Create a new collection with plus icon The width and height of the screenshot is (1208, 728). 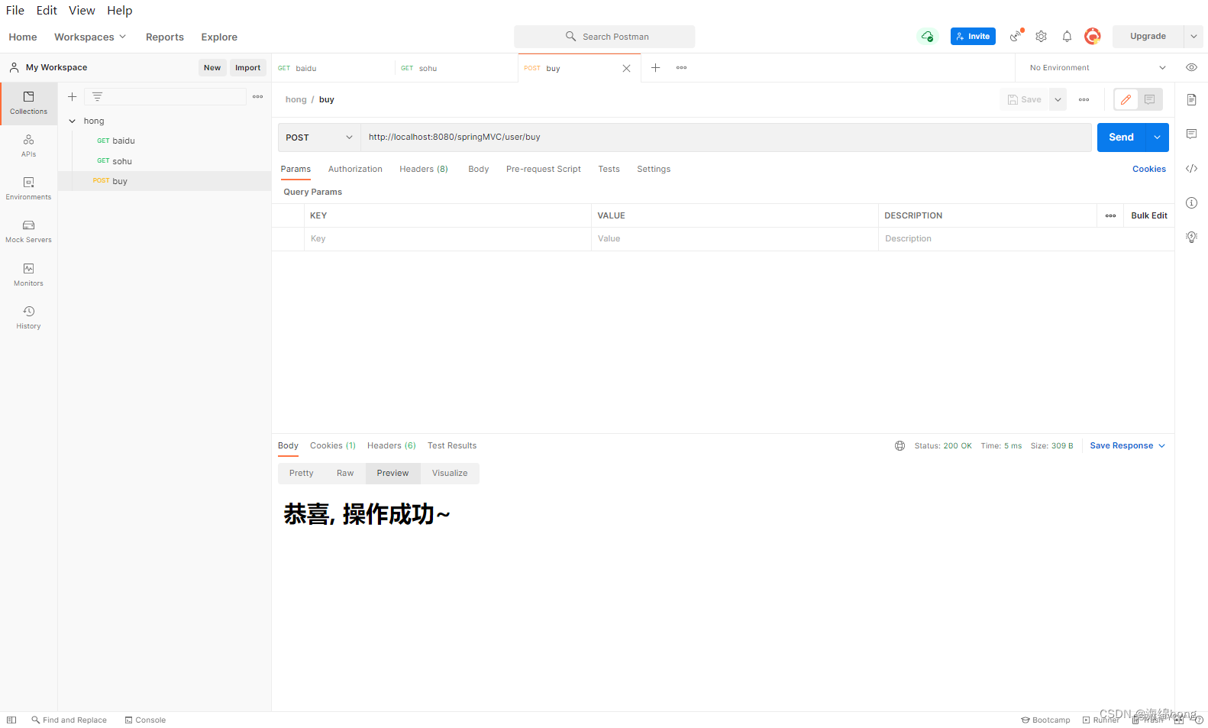[72, 96]
